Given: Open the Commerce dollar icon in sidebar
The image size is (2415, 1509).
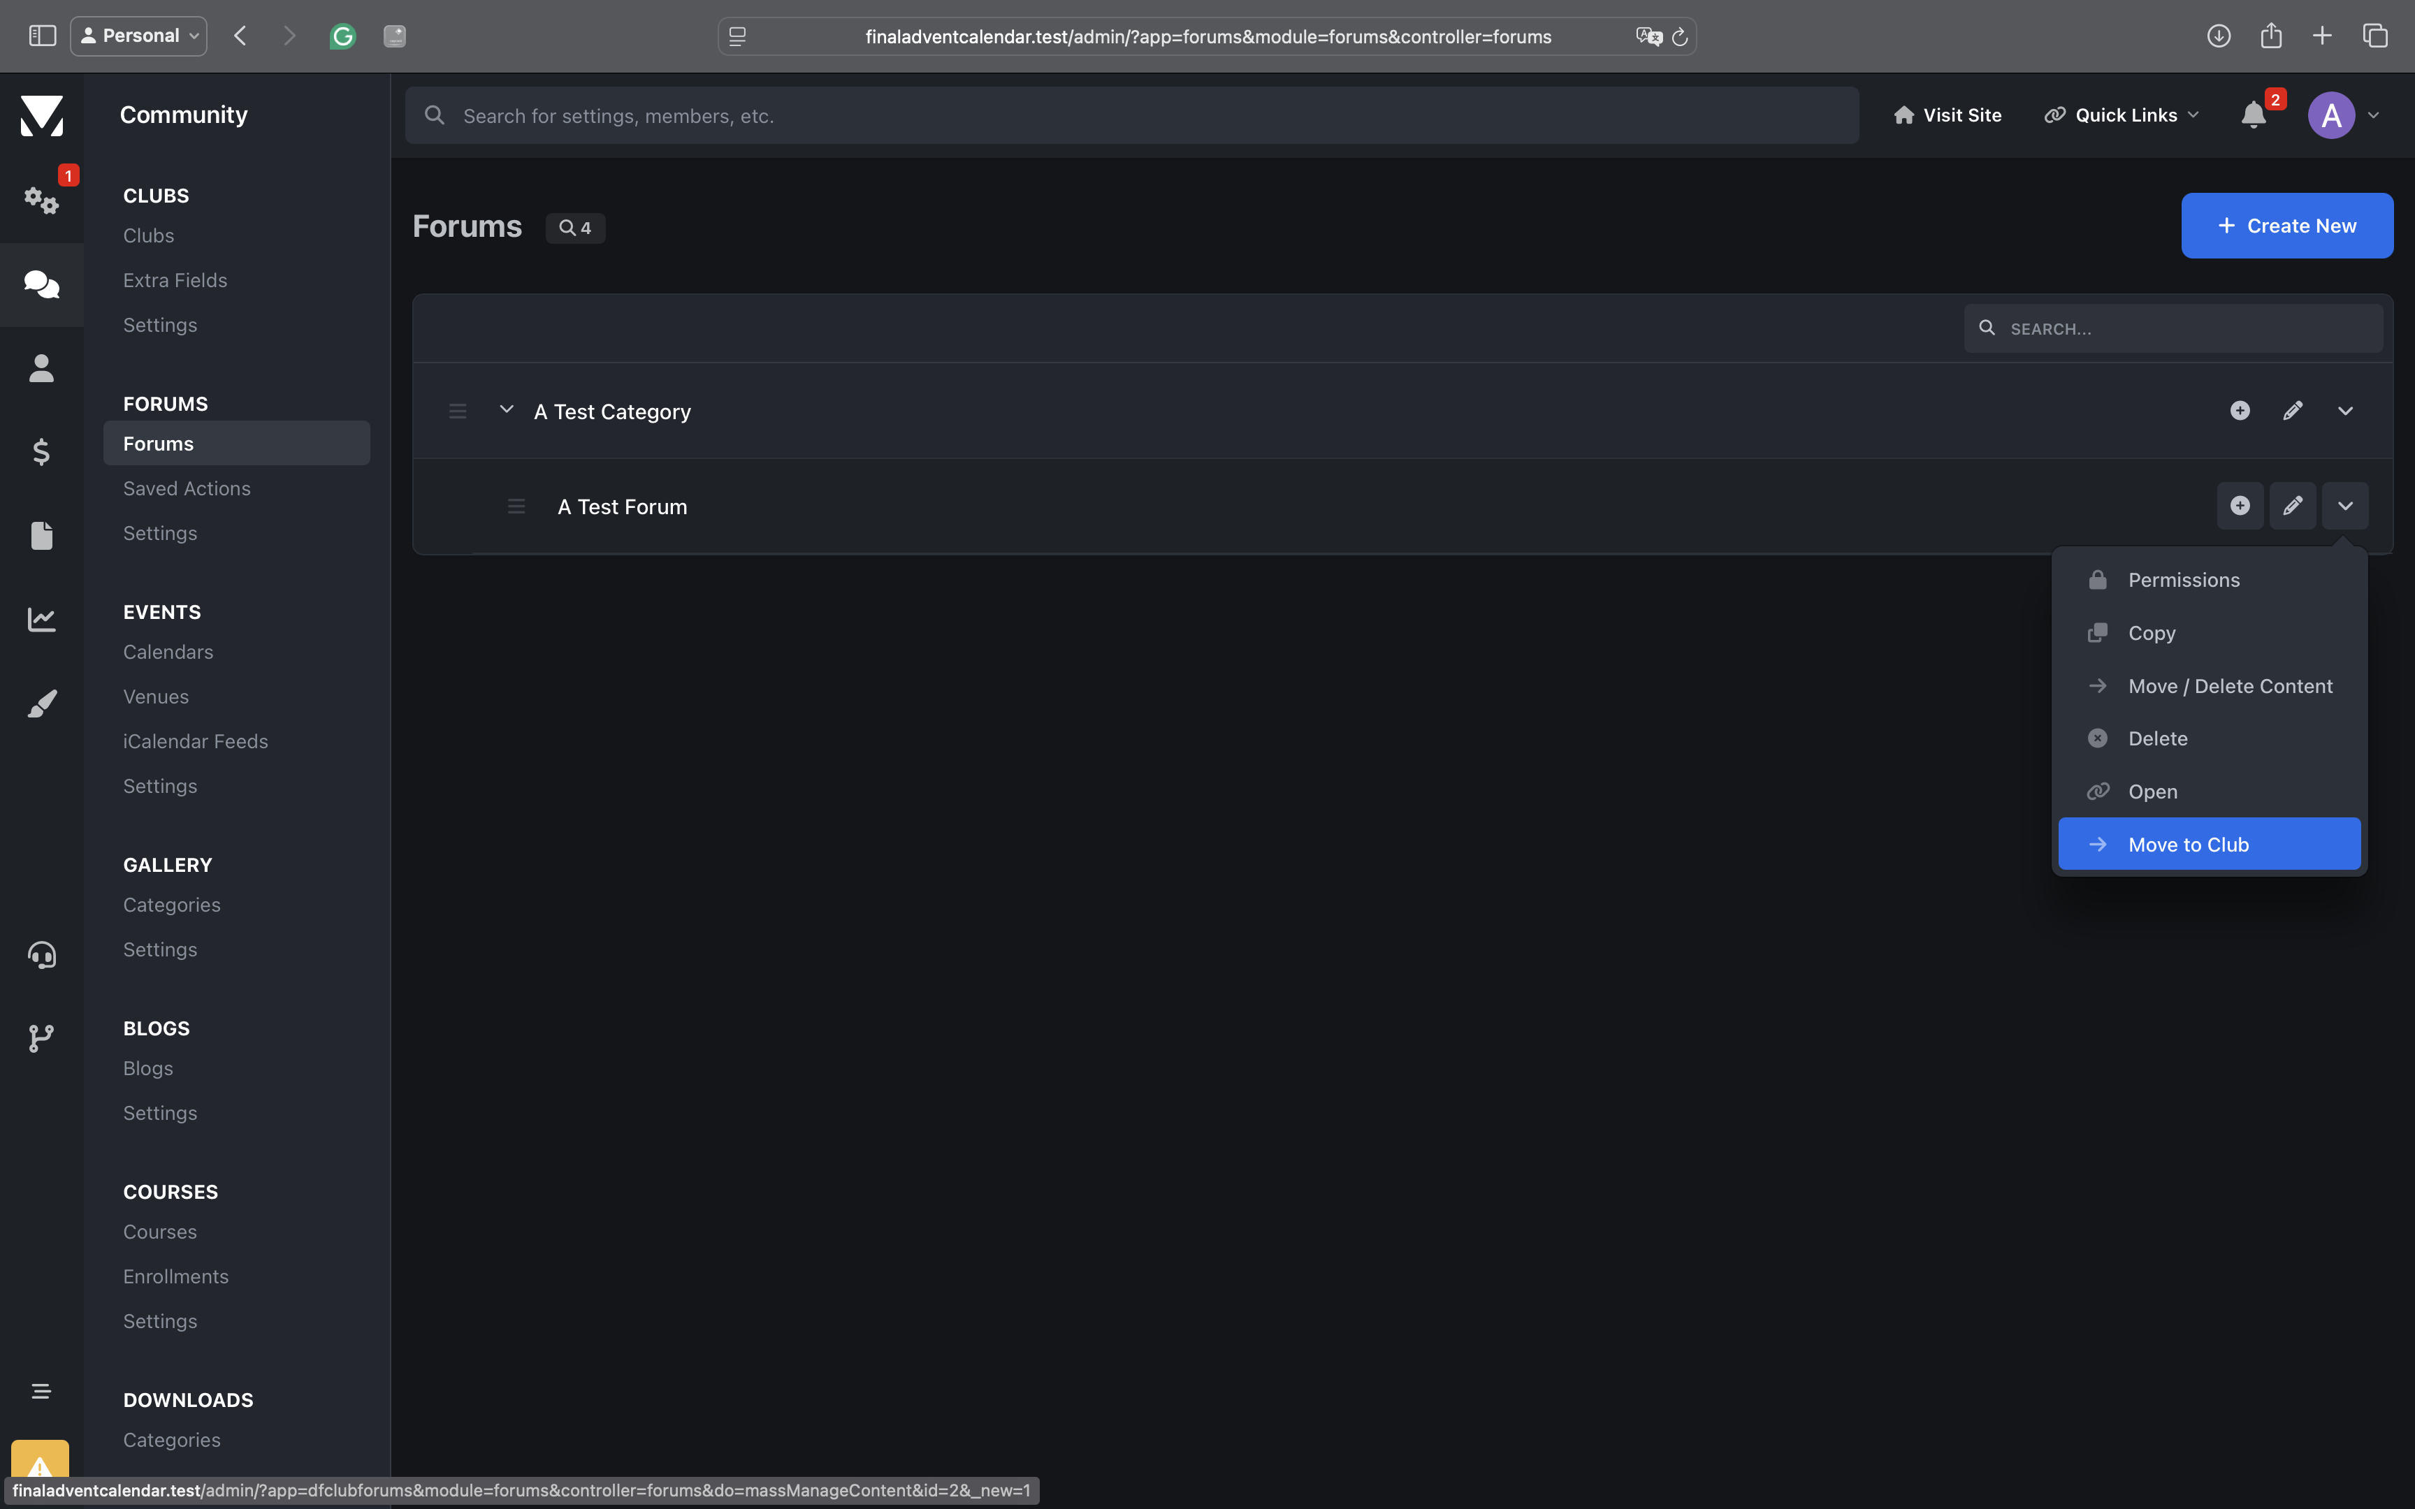Looking at the screenshot, I should pos(41,452).
